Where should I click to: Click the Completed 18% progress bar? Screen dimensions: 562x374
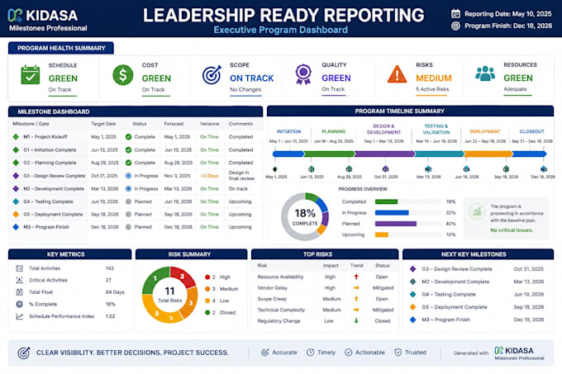(387, 201)
